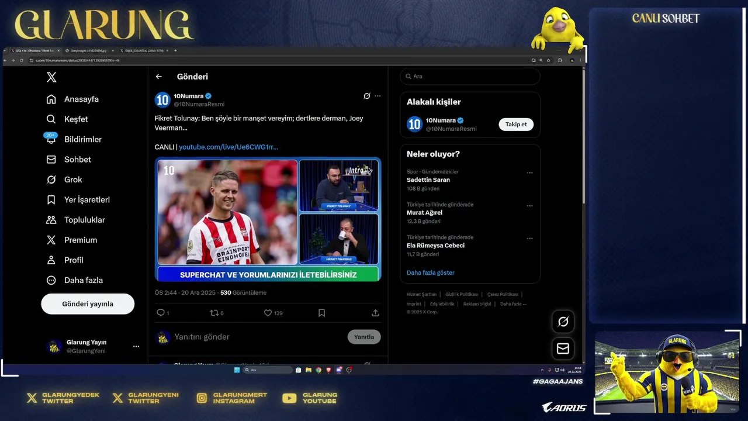The height and width of the screenshot is (421, 748).
Task: Open the Sadettin Saran trend
Action: coord(428,180)
